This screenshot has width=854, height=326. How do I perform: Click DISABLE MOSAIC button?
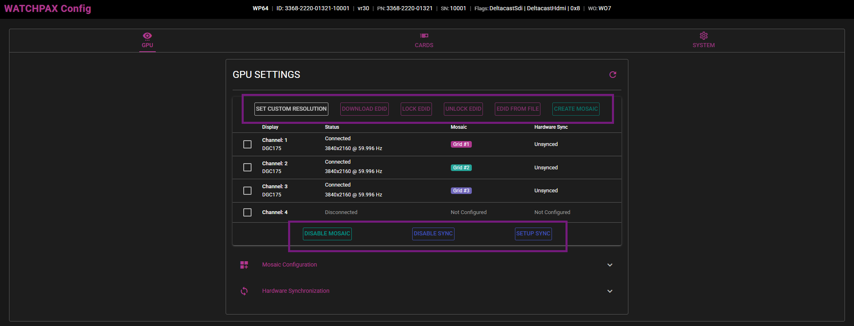[327, 234]
